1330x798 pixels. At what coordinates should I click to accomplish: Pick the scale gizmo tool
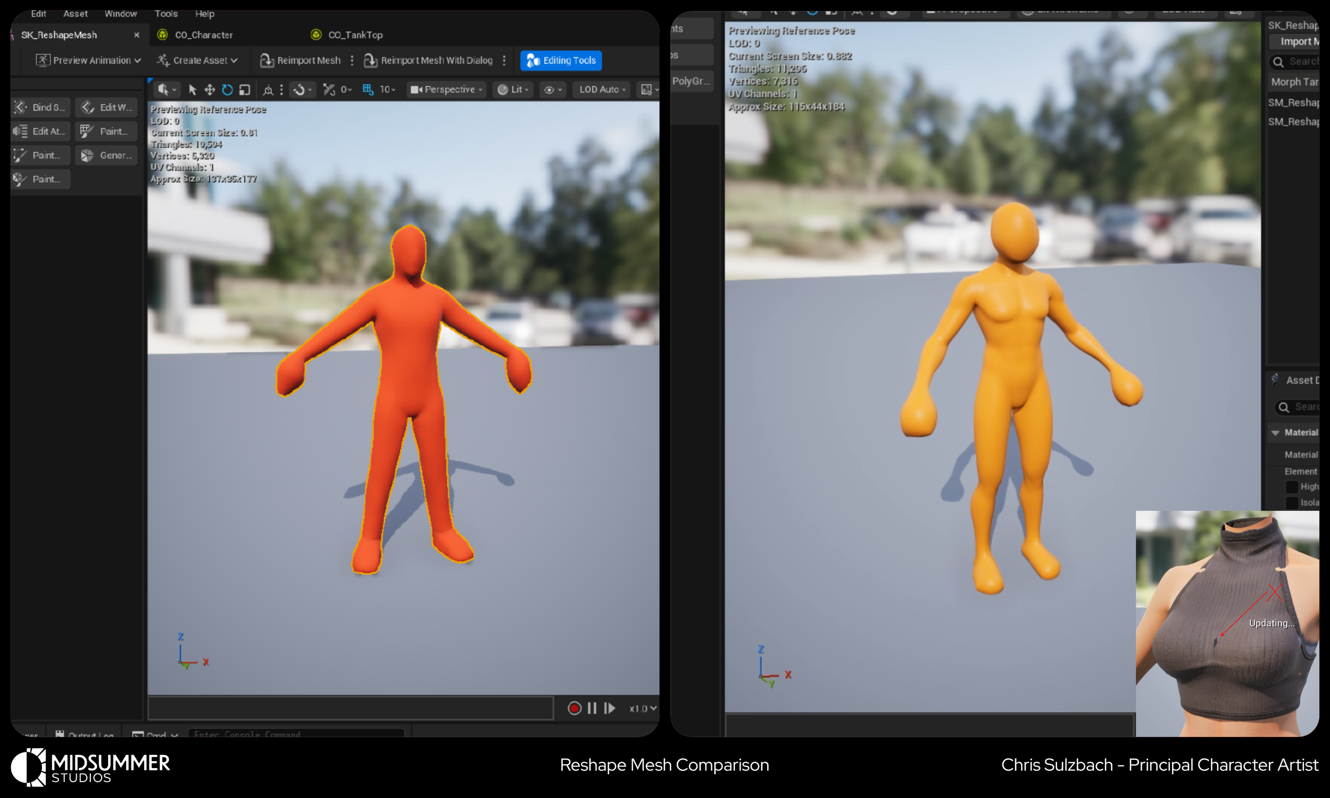(x=245, y=90)
